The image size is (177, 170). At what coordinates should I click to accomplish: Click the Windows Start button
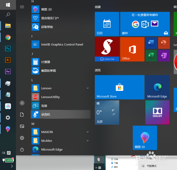click(8, 5)
